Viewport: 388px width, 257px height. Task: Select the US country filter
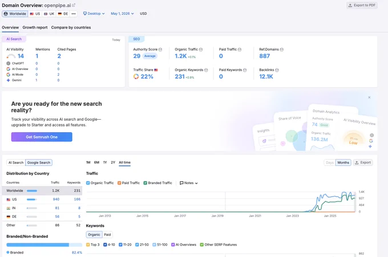click(35, 14)
